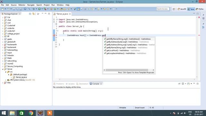206x116 pixels.
Task: Open File Explorer from taskbar
Action: click(12, 113)
